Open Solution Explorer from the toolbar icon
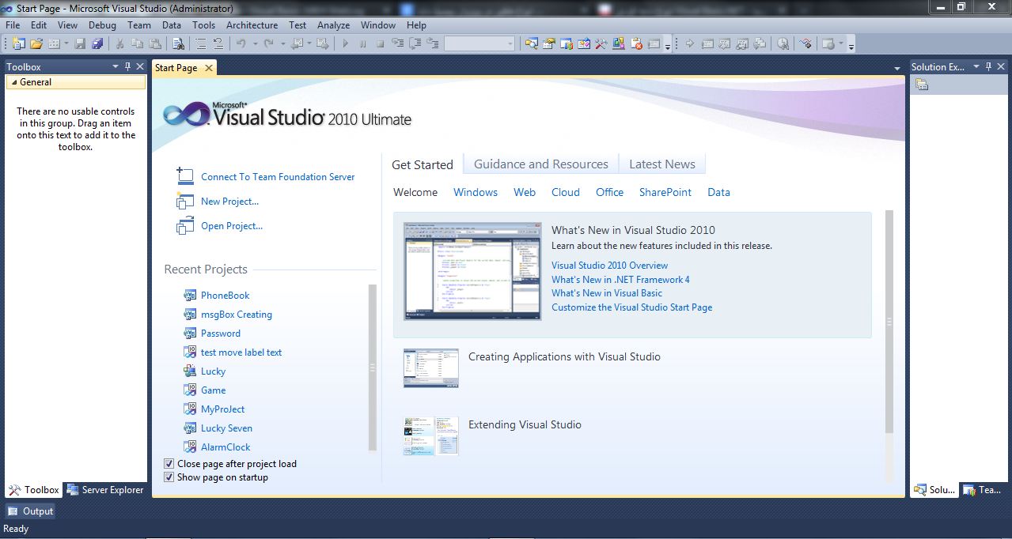 (x=531, y=43)
